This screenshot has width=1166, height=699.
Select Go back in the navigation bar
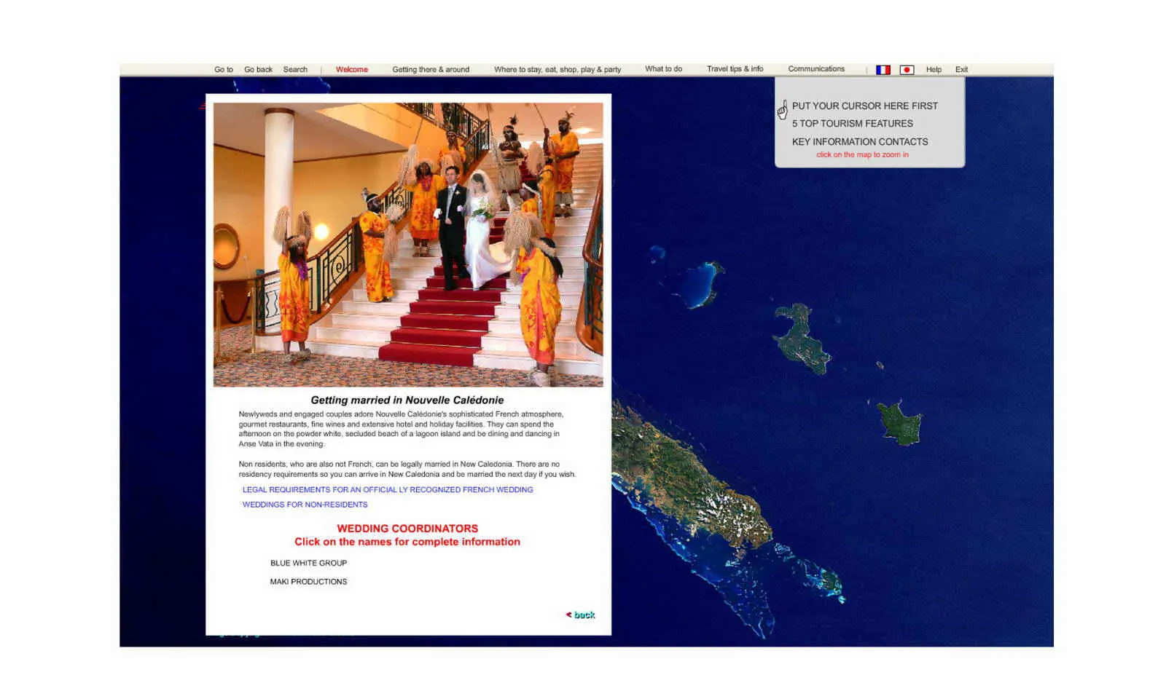(259, 69)
